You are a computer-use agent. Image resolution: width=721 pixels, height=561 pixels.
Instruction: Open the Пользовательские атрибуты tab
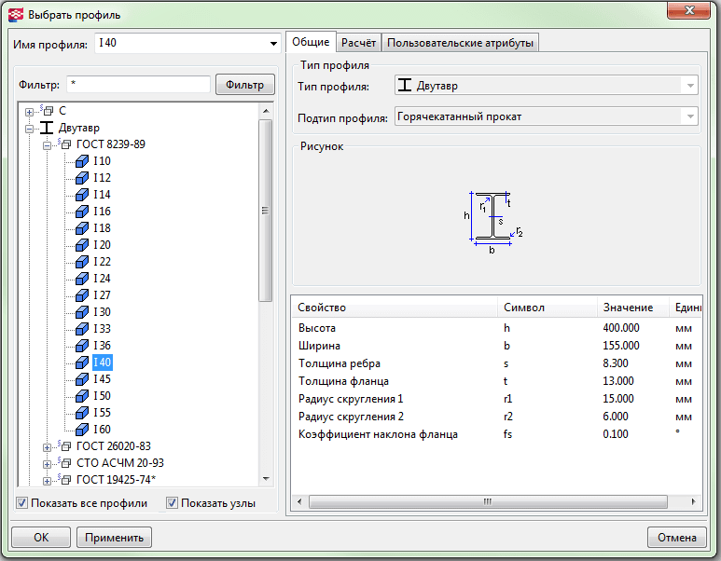[x=460, y=43]
